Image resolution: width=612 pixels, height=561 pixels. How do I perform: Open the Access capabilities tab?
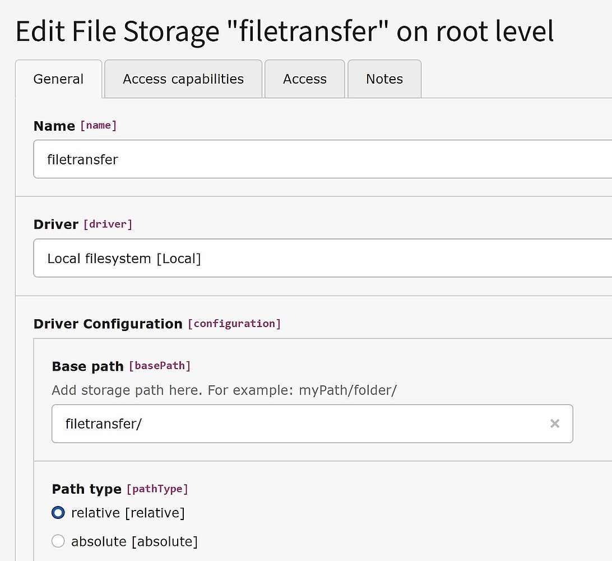(183, 79)
